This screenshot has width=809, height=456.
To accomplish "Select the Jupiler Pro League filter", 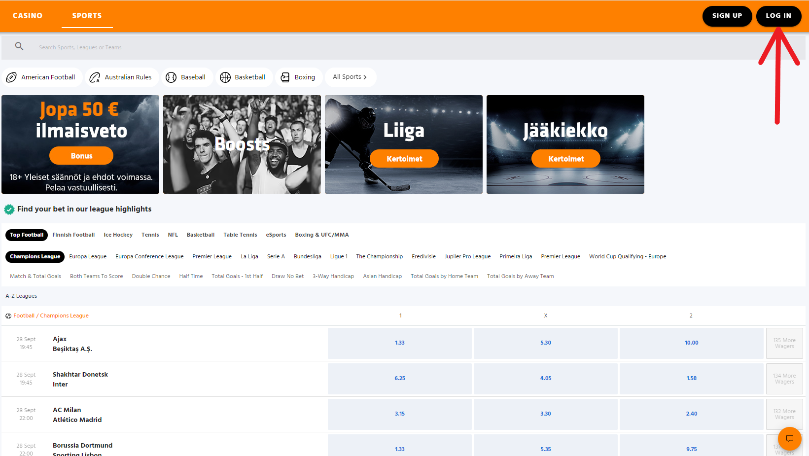I will [x=467, y=257].
